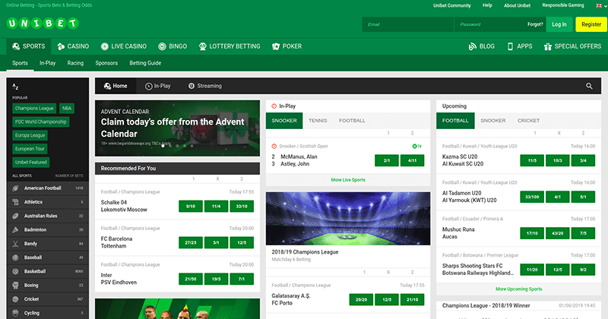Switch to the Streaming tab
Viewport: 608px width, 319px height.
tap(205, 87)
